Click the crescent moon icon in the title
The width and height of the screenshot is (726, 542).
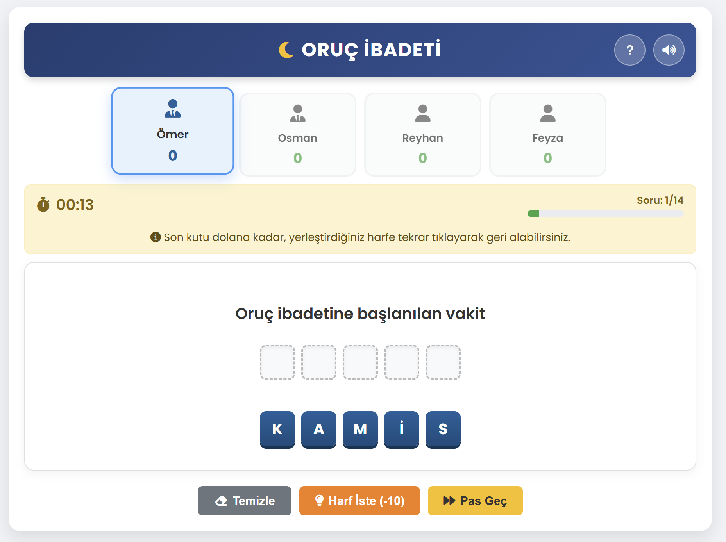(x=286, y=50)
